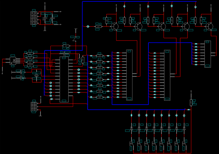Select the fourth transistor from the left

185,26
